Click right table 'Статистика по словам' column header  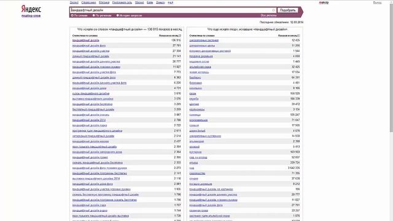[202, 36]
